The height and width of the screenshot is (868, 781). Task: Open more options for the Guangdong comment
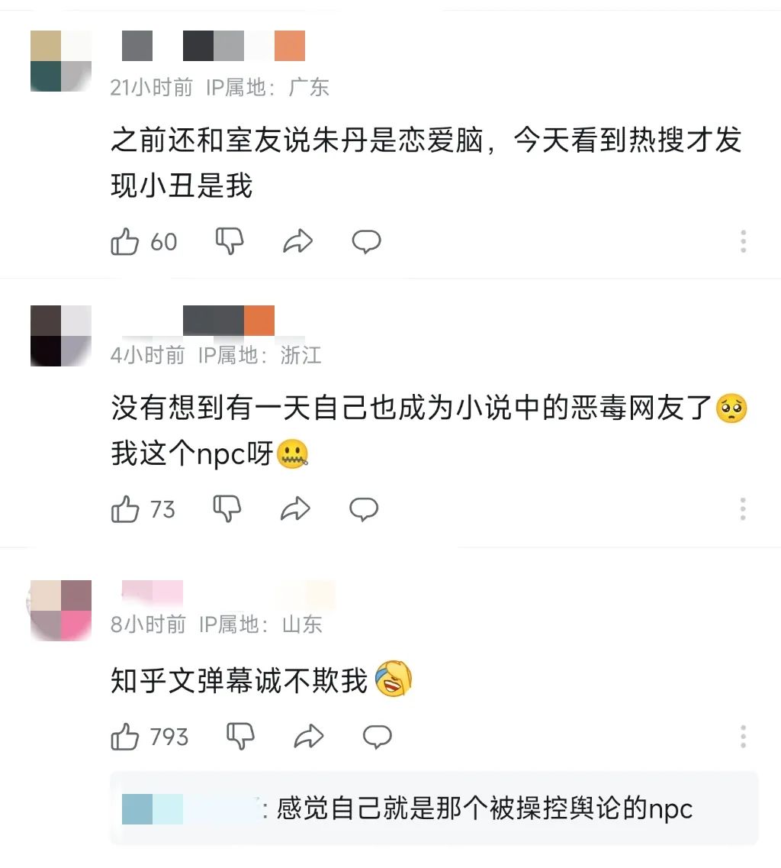click(744, 241)
